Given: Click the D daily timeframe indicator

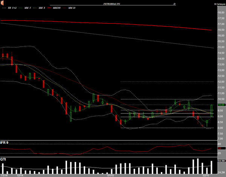Looking at the screenshot, I should point(174,3).
